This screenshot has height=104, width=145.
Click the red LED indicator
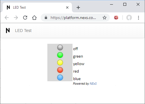pyautogui.click(x=60, y=70)
